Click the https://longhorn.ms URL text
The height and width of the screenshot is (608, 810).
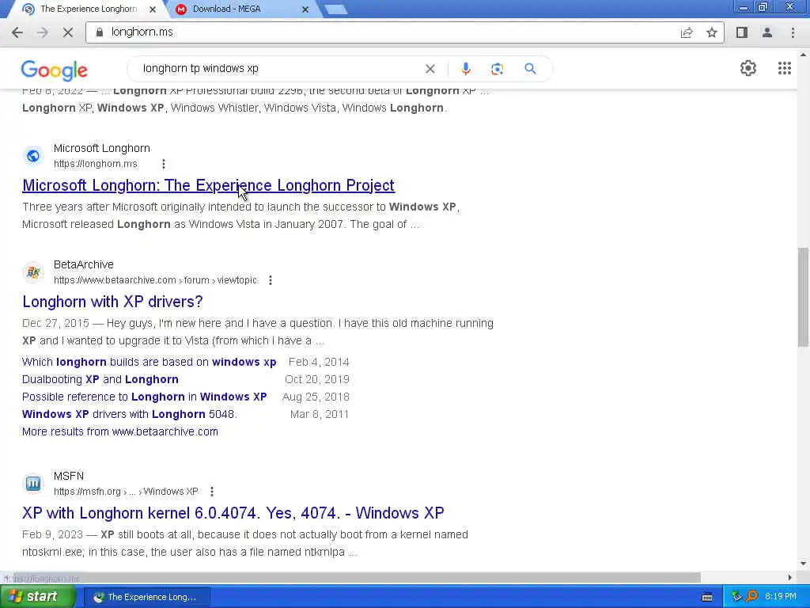pos(96,164)
